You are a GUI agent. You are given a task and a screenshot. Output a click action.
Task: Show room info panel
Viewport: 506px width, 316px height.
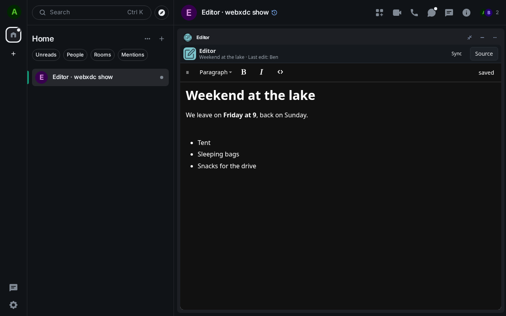point(466,13)
